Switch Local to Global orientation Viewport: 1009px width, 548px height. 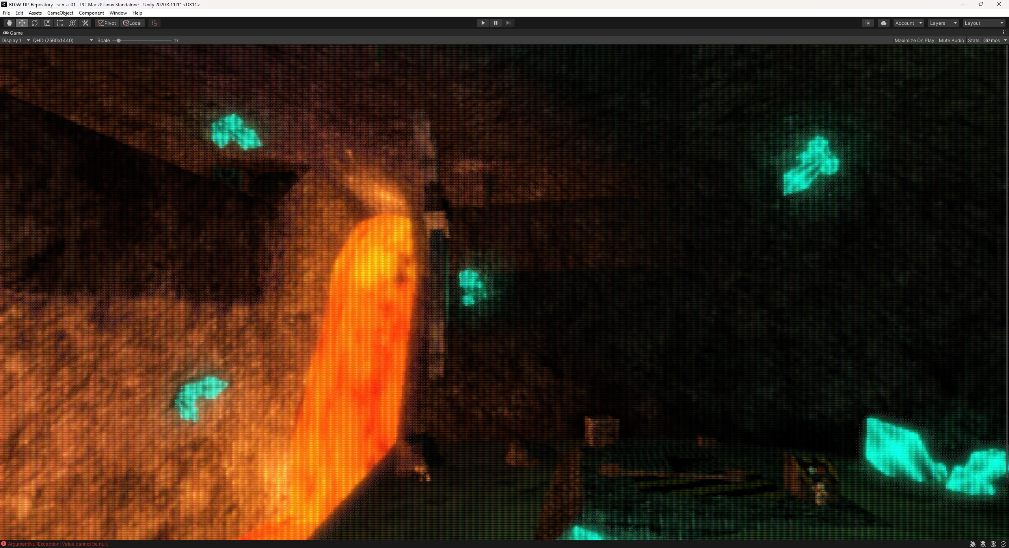132,23
